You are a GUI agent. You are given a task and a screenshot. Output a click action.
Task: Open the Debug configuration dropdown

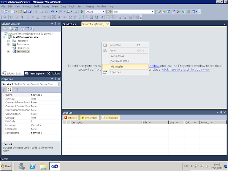point(104,12)
